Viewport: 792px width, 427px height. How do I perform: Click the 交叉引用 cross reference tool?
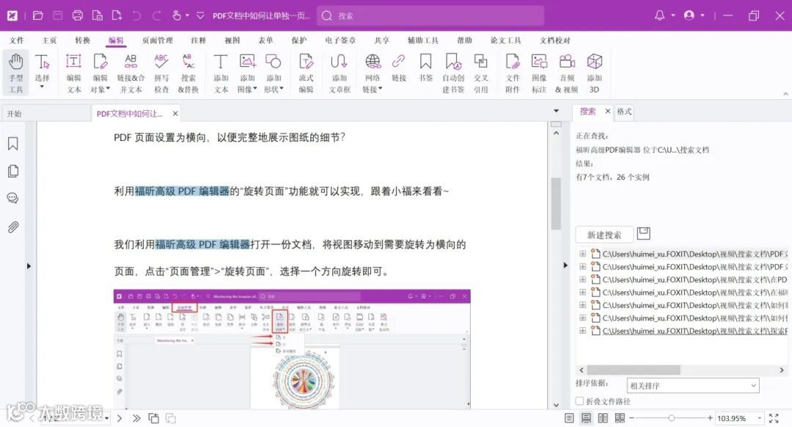point(481,73)
